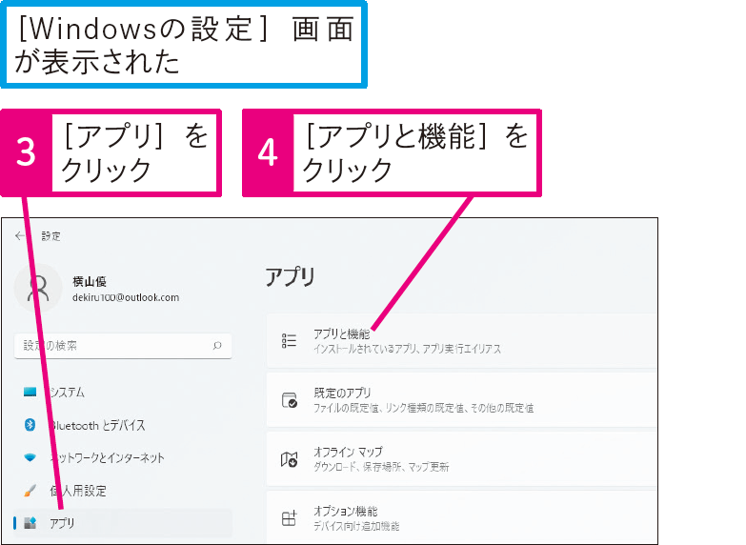Screen dimensions: 746x545
Task: Open オフライン マップ settings
Action: [x=462, y=459]
